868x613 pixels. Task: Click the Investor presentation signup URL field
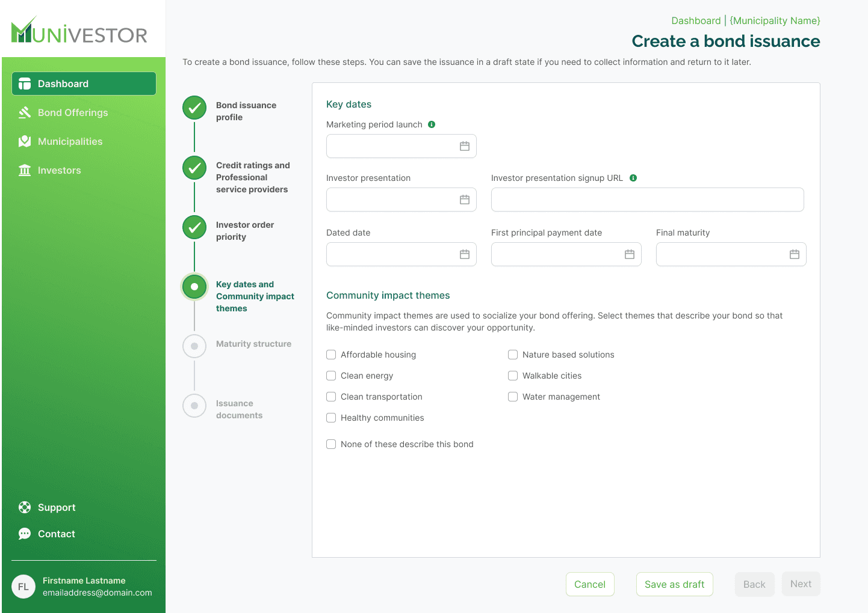(x=647, y=200)
